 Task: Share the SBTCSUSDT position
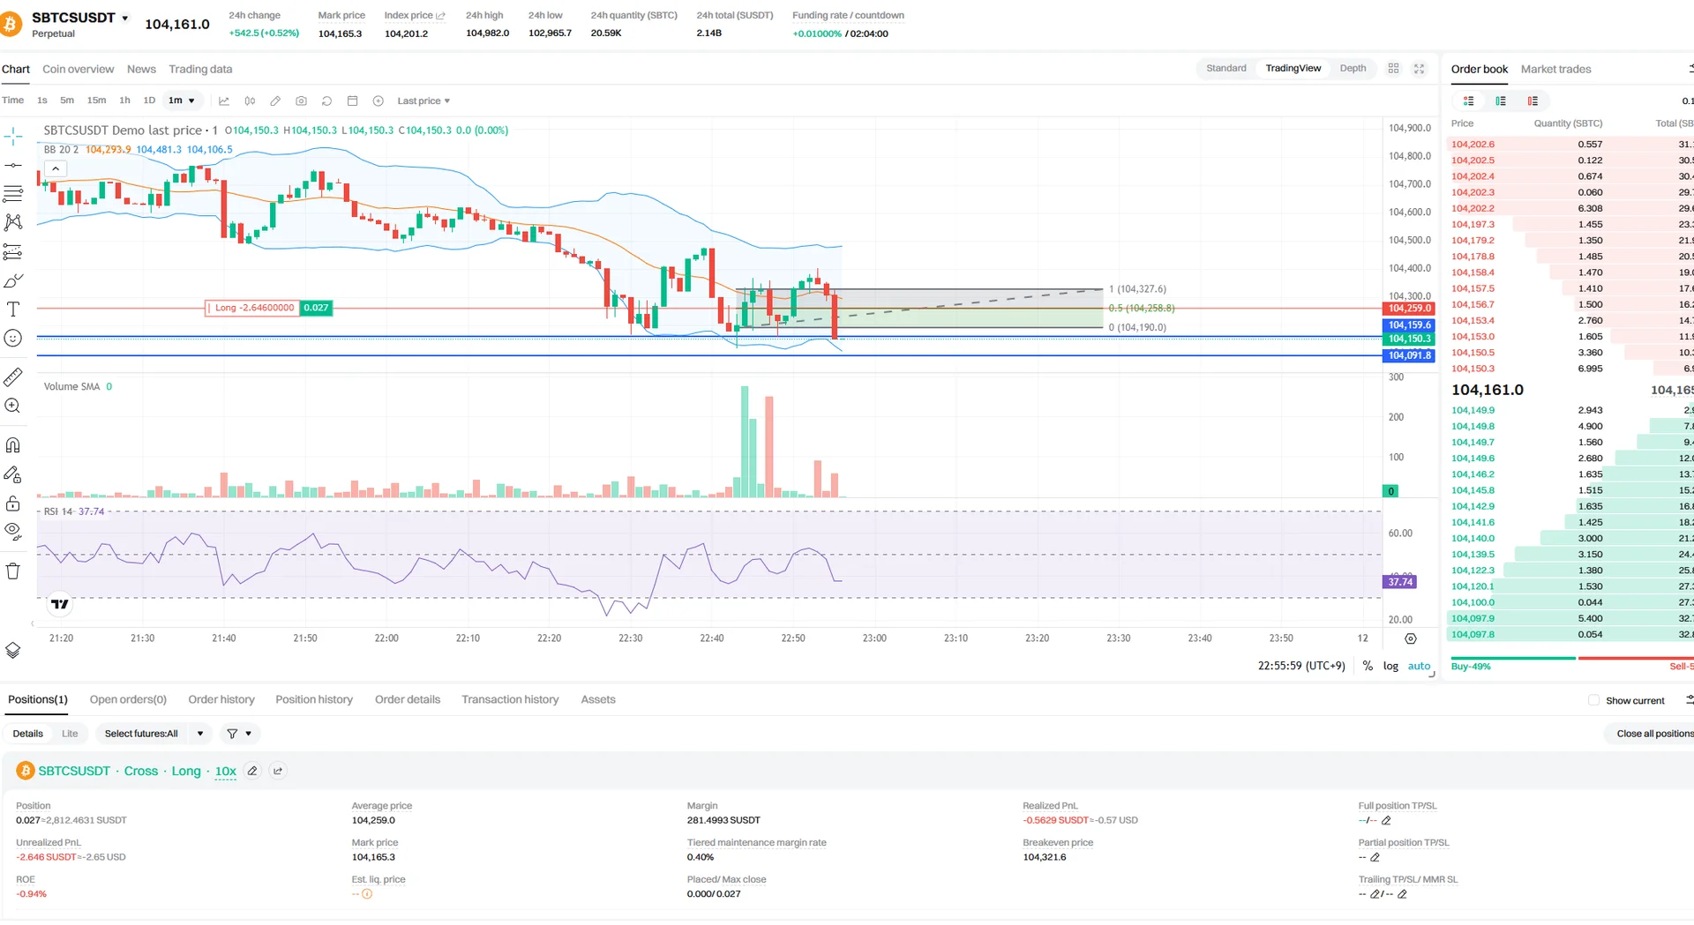tap(278, 771)
